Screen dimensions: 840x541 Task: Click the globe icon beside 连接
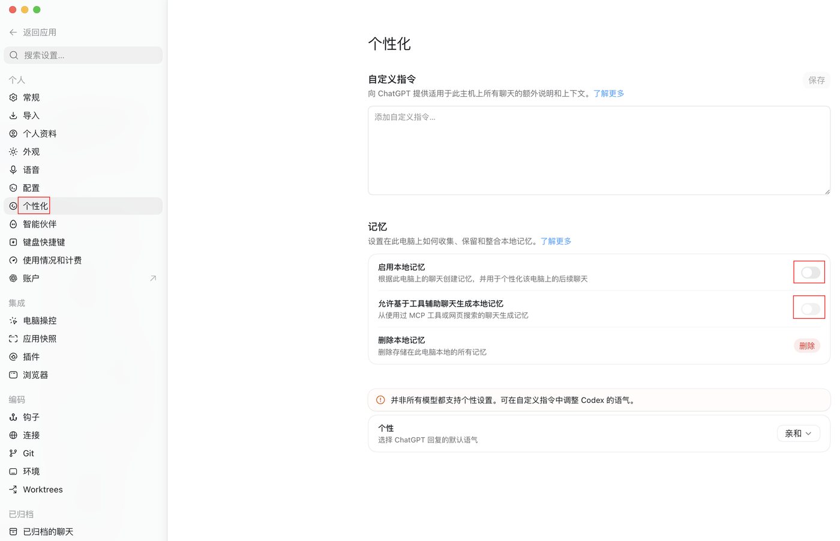pyautogui.click(x=13, y=435)
